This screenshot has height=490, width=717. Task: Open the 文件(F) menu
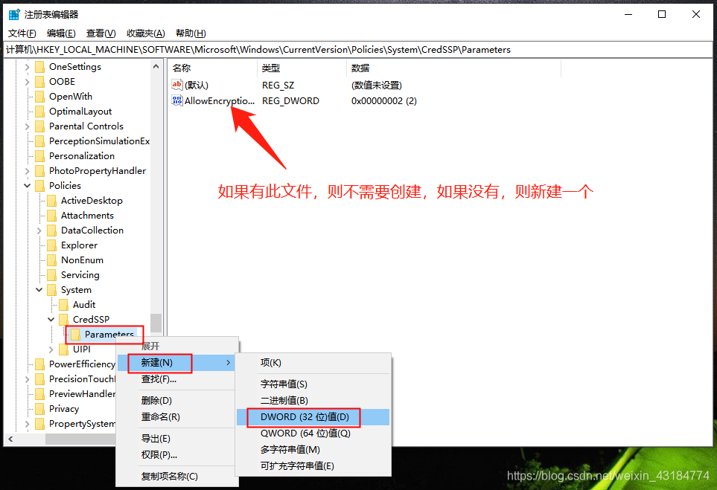tap(22, 33)
